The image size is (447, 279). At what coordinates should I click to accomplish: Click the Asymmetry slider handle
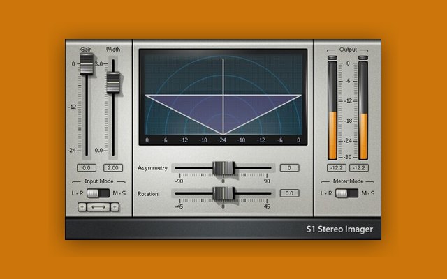tap(223, 168)
